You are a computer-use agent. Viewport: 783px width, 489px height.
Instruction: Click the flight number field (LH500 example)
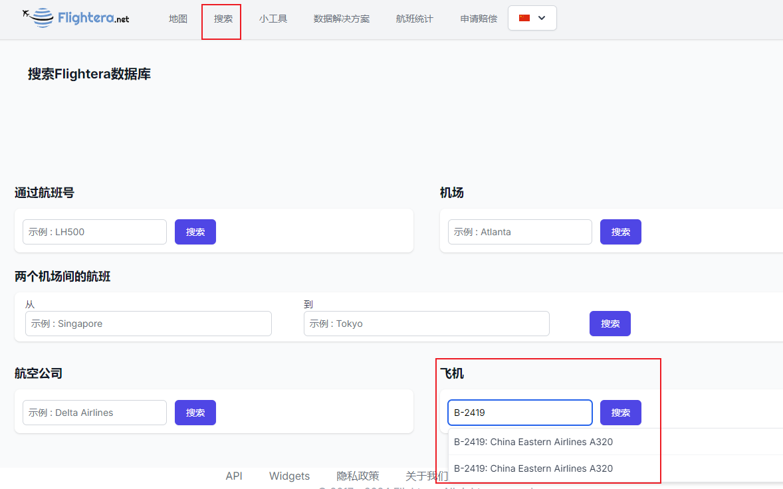point(94,232)
